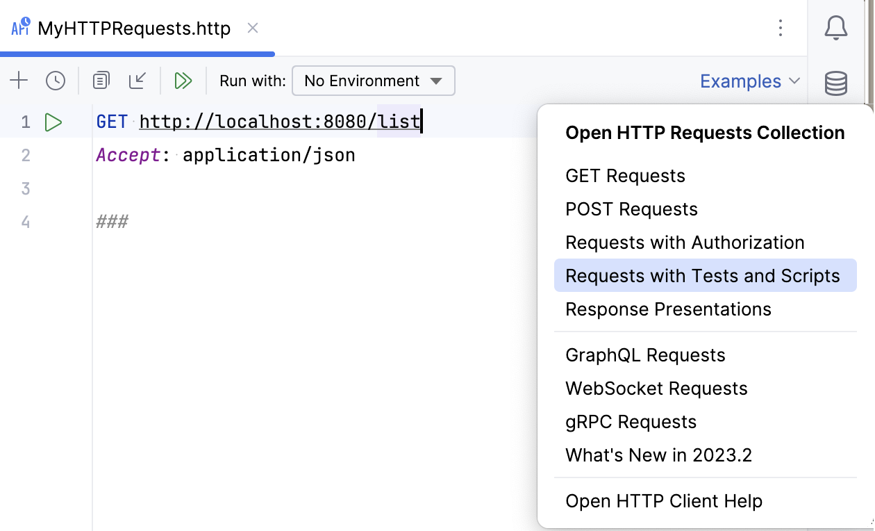Run all requests with double-arrow icon
This screenshot has width=875, height=531.
point(183,81)
